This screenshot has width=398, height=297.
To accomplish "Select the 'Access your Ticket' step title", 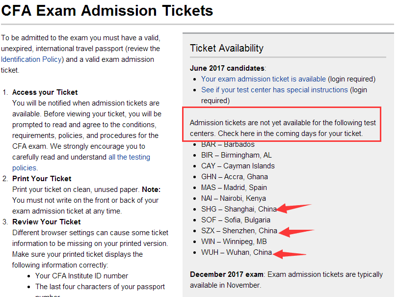I will tap(45, 92).
